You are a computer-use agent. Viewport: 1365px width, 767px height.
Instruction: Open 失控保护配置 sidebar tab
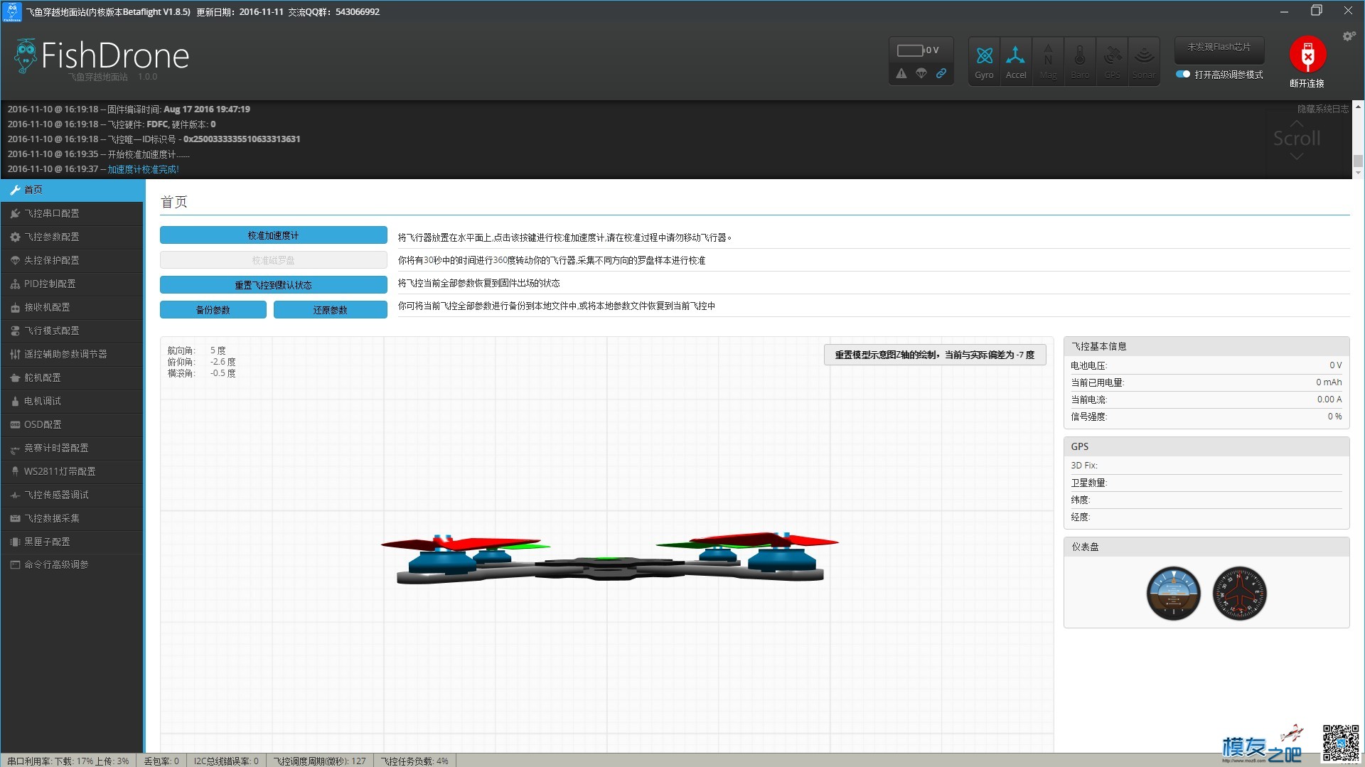[72, 260]
